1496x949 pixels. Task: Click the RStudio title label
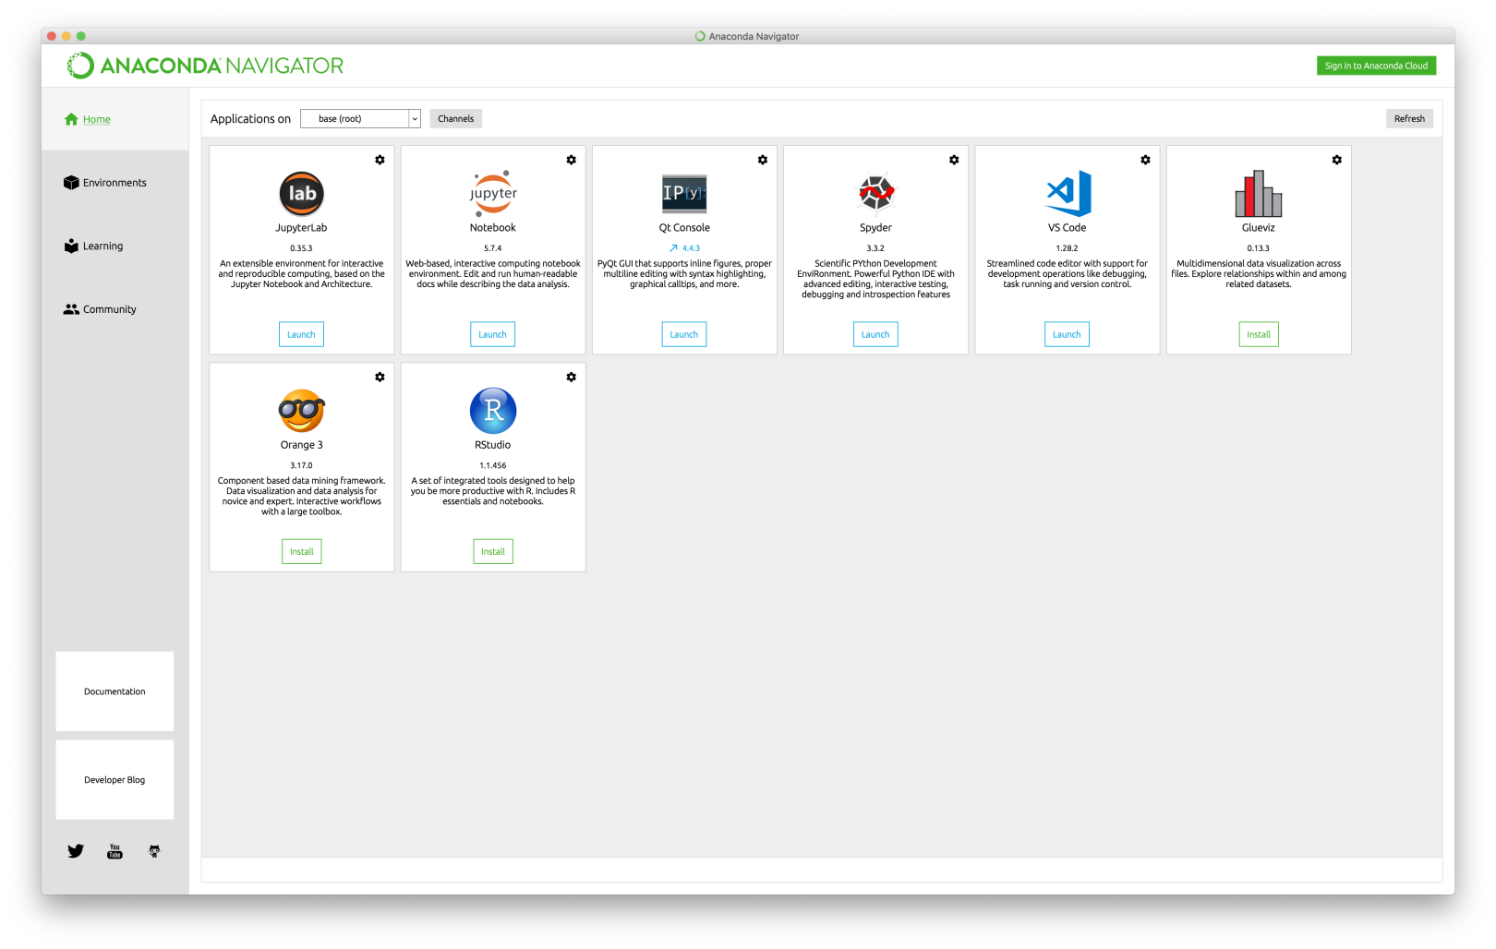coord(493,445)
